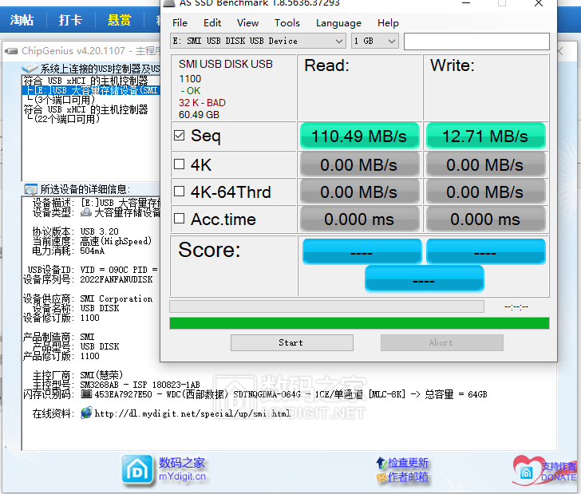This screenshot has width=581, height=494.
Task: Click the drive icon beside 大容量存储设备
Action: point(86,212)
